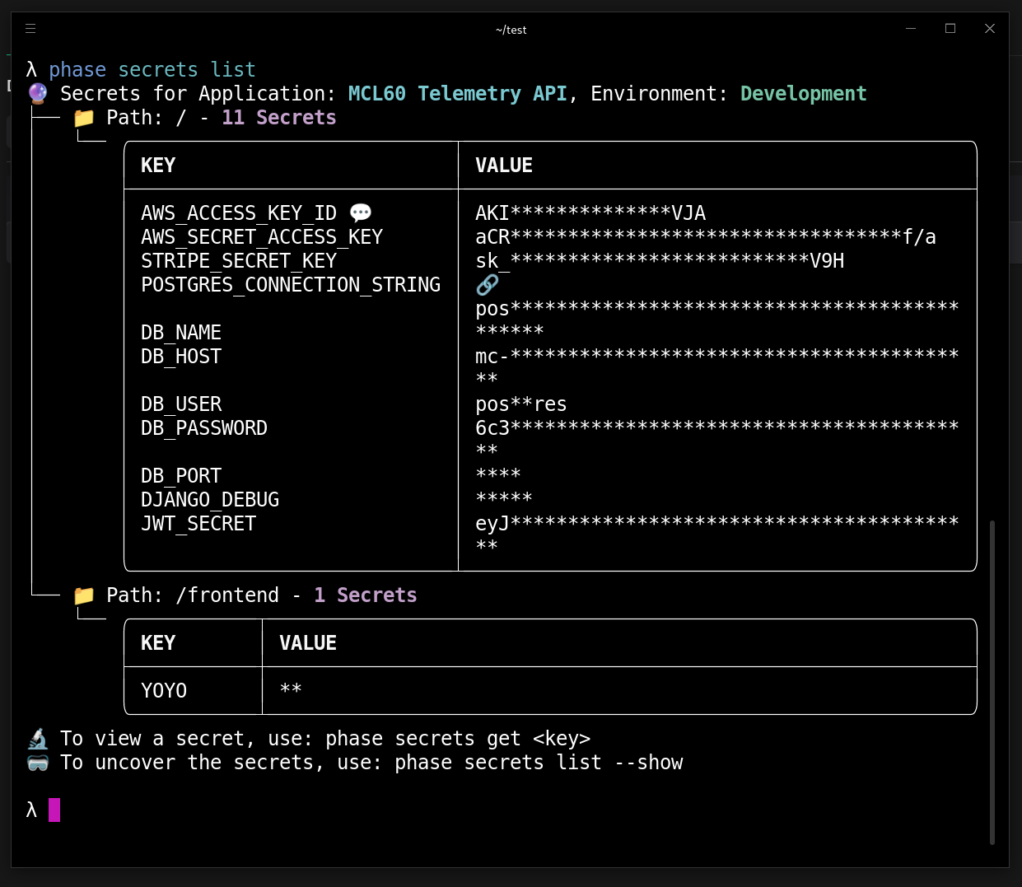Click the AWS_ACCESS_KEY_ID key
The height and width of the screenshot is (887, 1022).
[239, 213]
